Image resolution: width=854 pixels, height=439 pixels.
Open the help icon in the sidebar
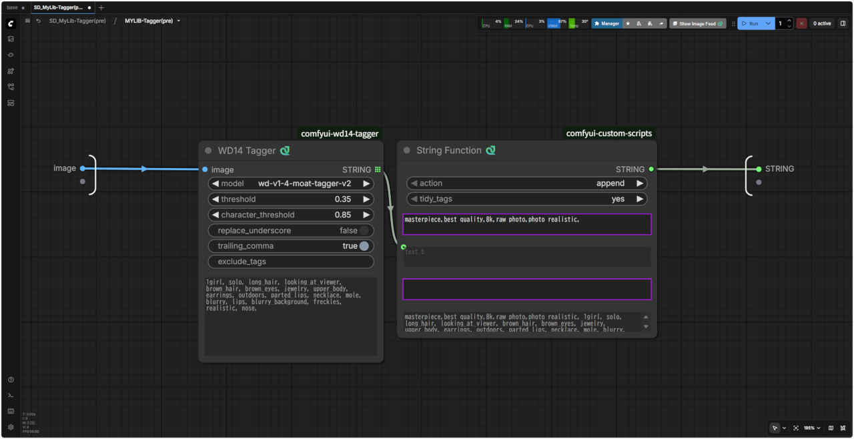(x=11, y=380)
